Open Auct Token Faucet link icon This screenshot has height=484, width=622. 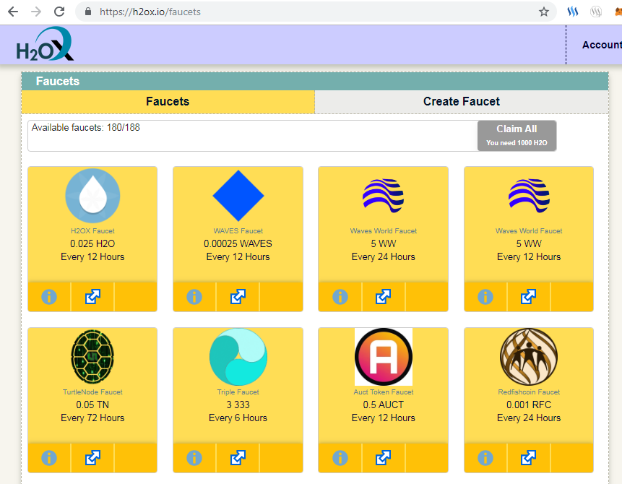pyautogui.click(x=383, y=457)
